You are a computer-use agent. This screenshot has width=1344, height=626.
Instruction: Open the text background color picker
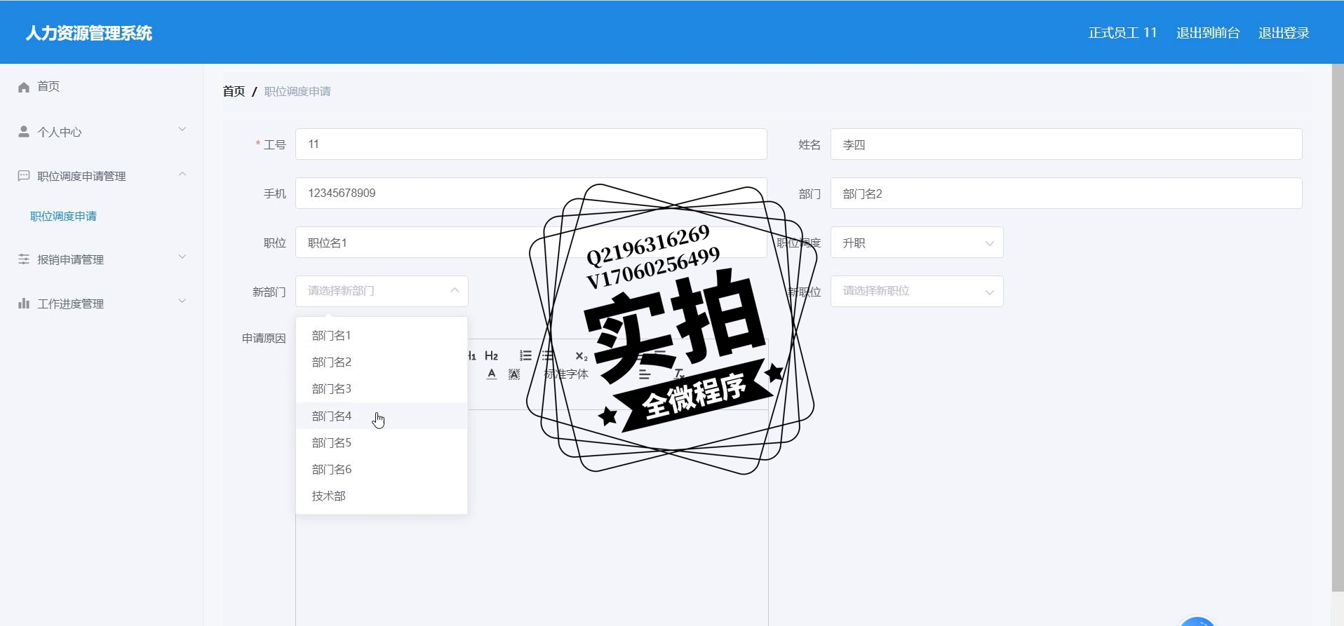[514, 374]
